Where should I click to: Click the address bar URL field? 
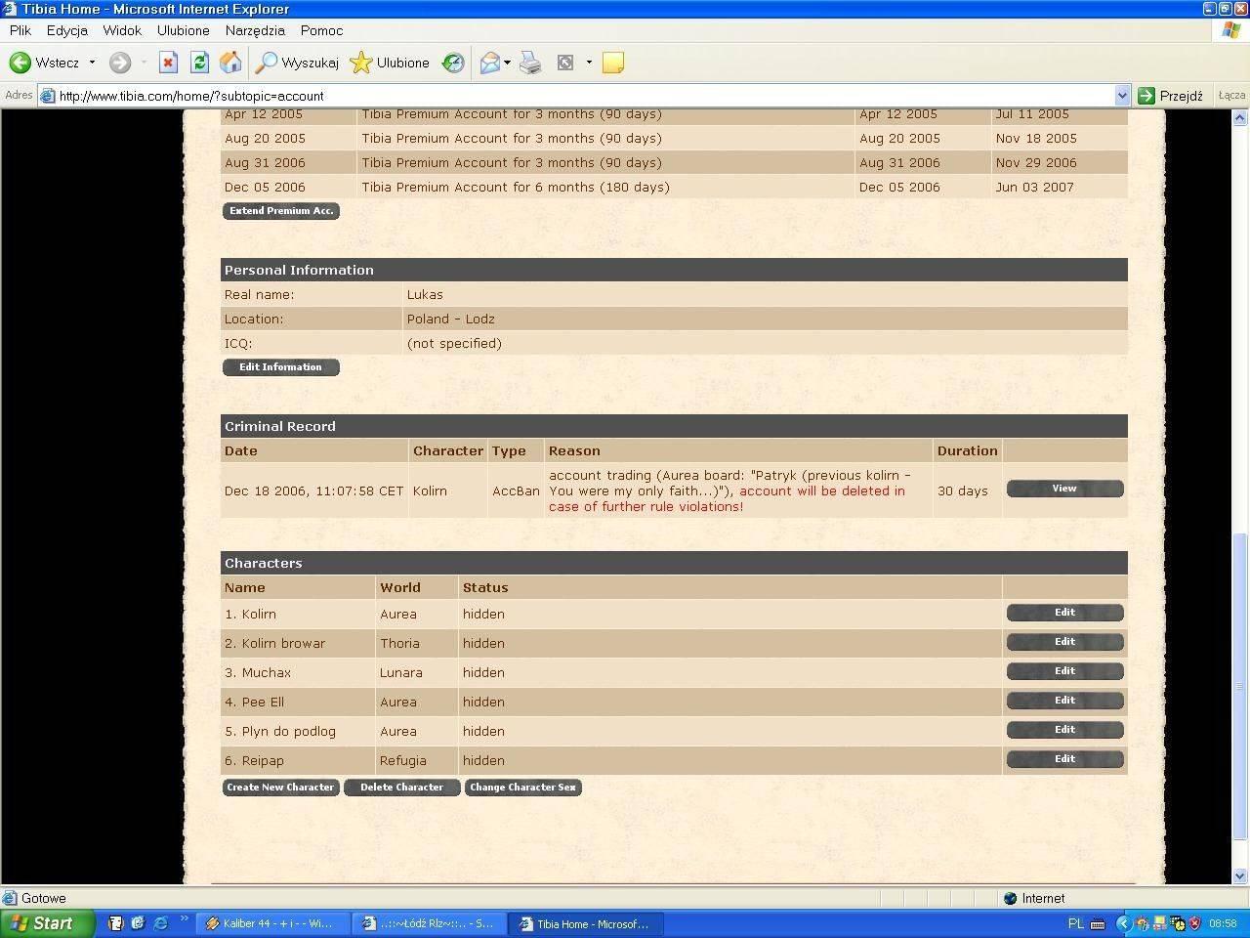[x=584, y=96]
